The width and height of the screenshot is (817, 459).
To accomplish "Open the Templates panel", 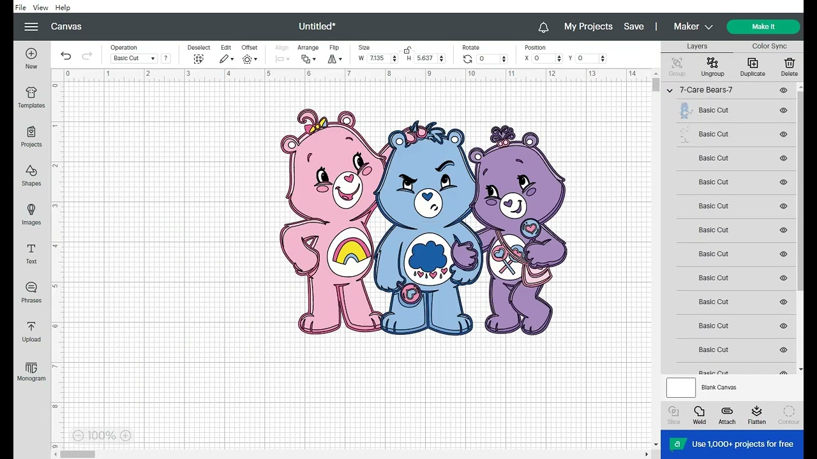I will click(31, 98).
